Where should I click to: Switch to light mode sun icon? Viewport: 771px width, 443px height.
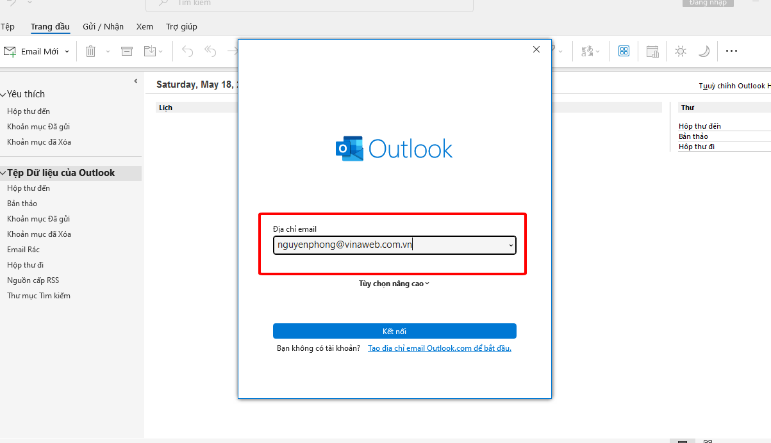681,51
